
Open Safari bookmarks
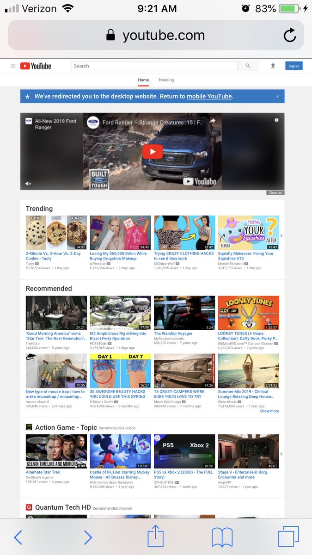(222, 537)
